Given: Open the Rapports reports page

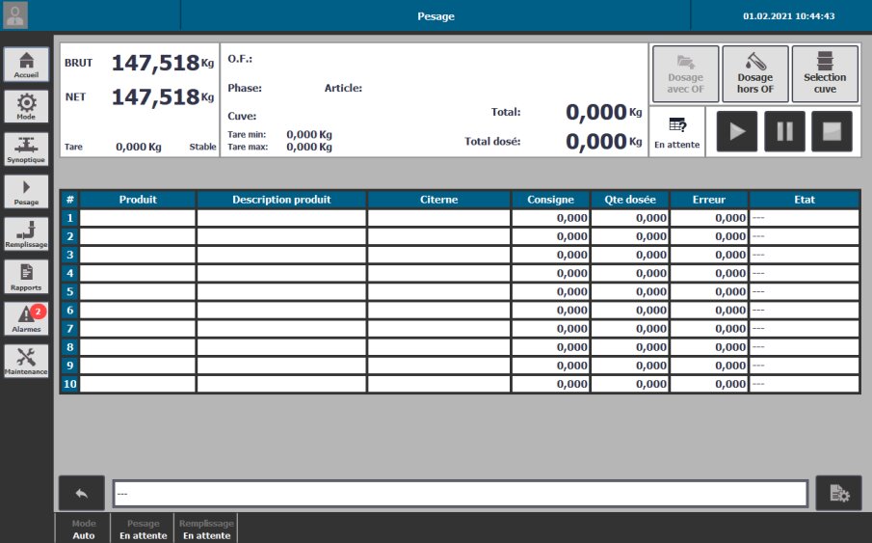Looking at the screenshot, I should pyautogui.click(x=26, y=276).
